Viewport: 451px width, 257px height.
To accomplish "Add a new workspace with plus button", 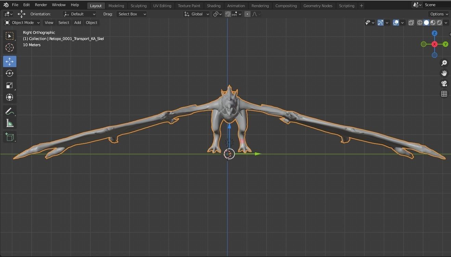I will click(x=361, y=6).
